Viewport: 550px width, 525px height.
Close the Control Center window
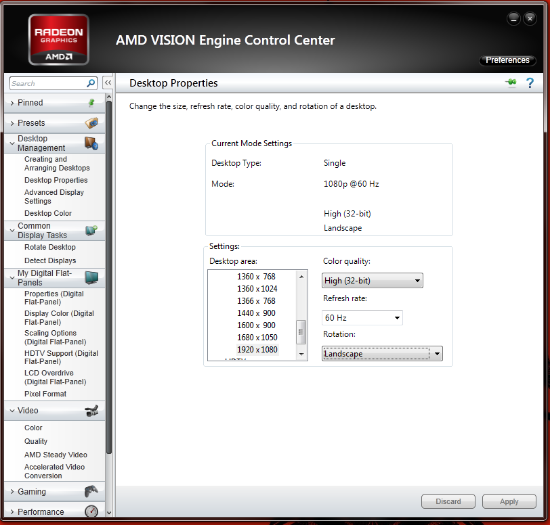(x=530, y=18)
